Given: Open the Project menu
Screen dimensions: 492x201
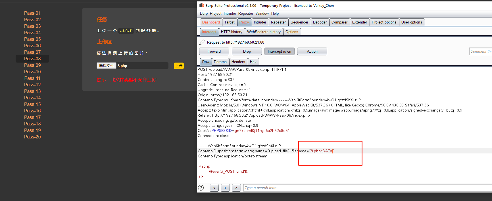Looking at the screenshot, I should point(216,13).
